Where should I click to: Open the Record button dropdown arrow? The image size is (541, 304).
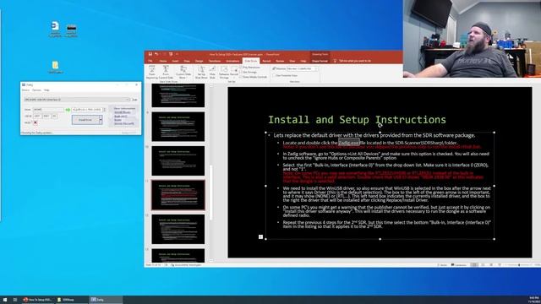pyautogui.click(x=234, y=77)
